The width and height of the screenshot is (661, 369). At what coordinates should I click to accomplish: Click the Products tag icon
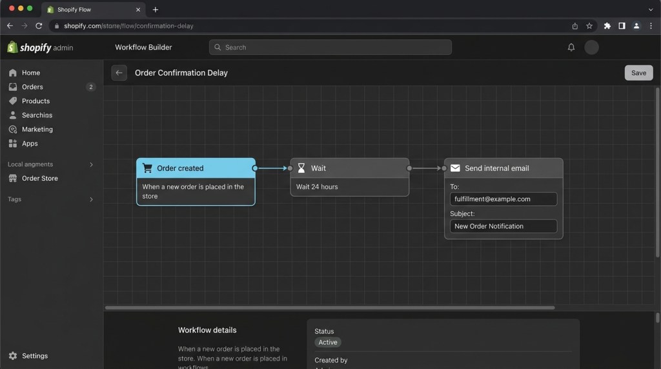point(13,101)
